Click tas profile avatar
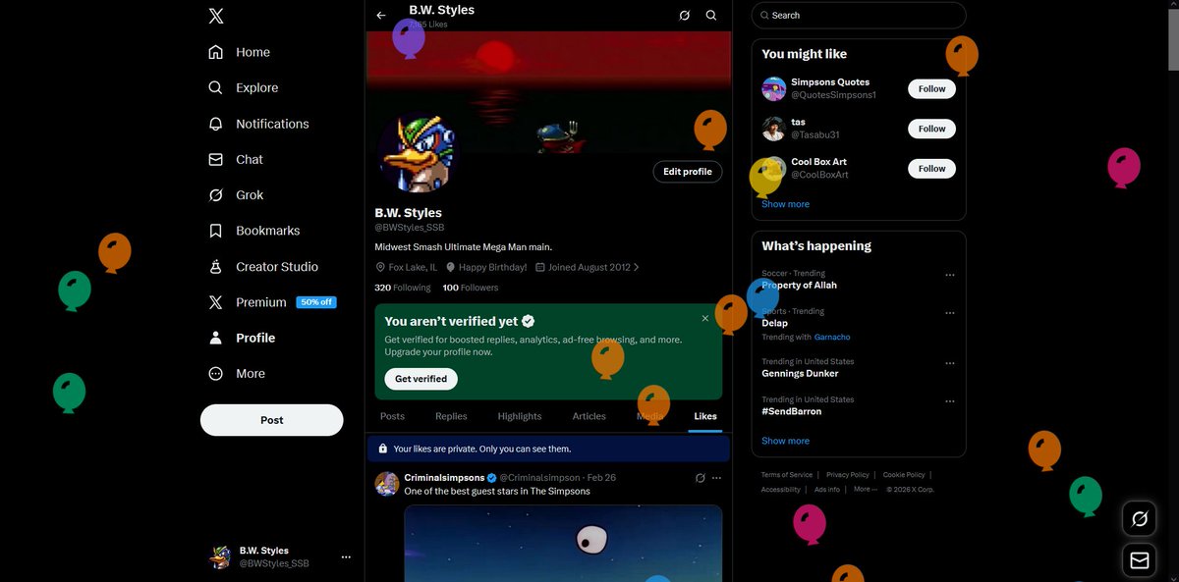The width and height of the screenshot is (1179, 582). (774, 129)
